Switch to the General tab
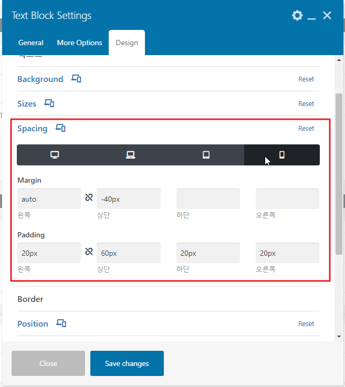The image size is (345, 387). 31,43
